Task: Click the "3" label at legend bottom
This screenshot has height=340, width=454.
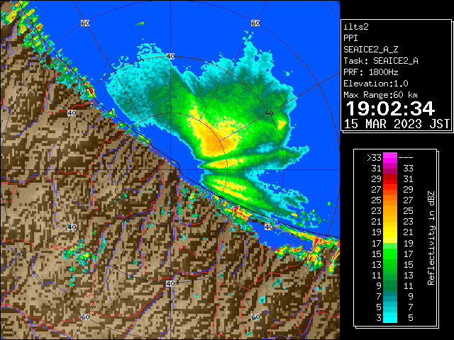Action: 379,318
